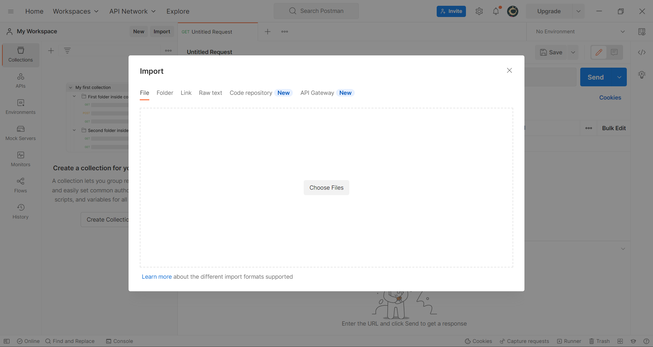Open Runner in status bar
The height and width of the screenshot is (347, 653).
pos(569,341)
